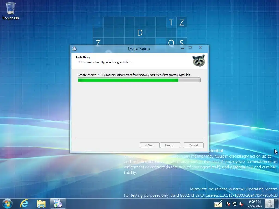
Task: Open Windows Explorer from the taskbar
Action: point(41,204)
